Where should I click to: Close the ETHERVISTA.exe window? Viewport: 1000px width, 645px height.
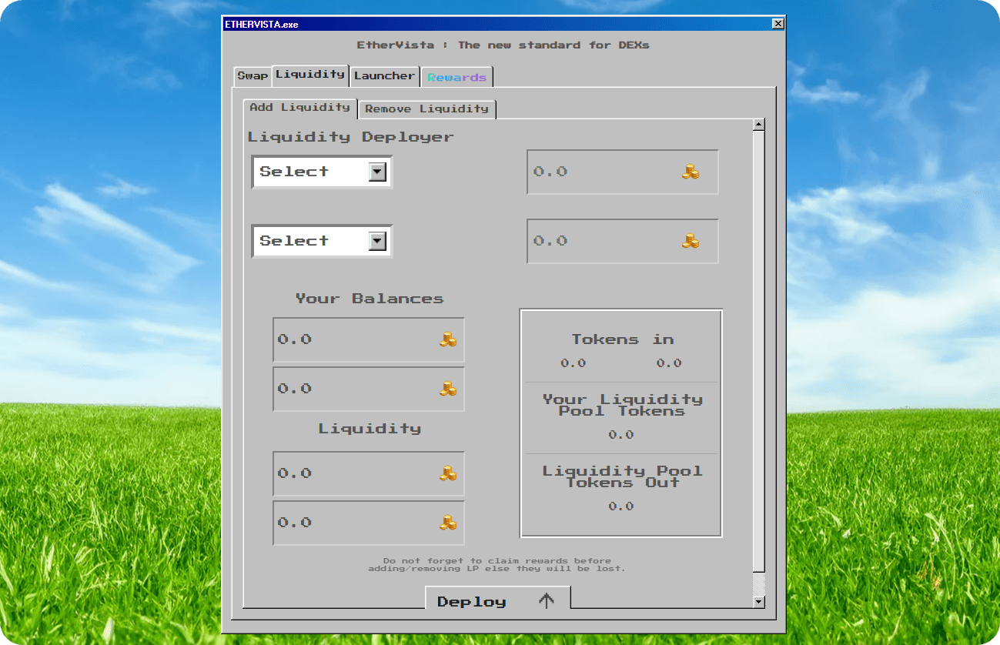[x=778, y=24]
